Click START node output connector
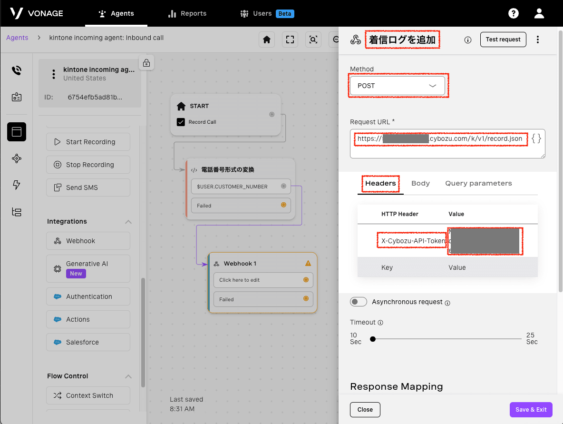Screen dimensions: 563x424 tap(272, 114)
